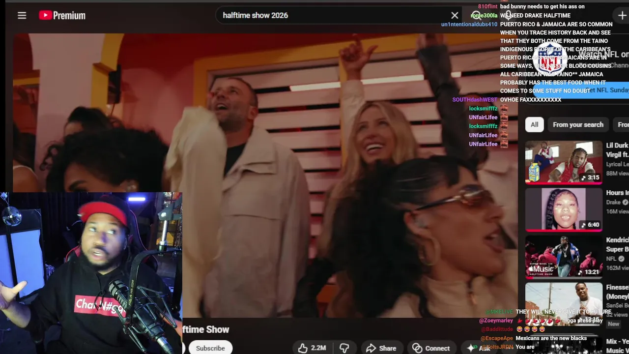Go to YouTube Premium home via logo
This screenshot has height=354, width=629.
pos(62,15)
